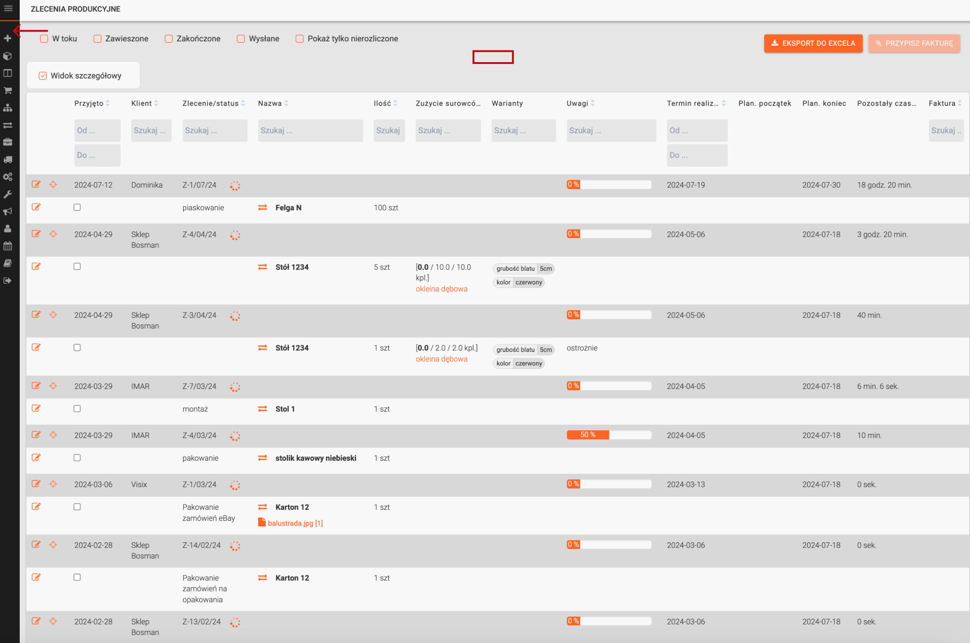Click the Nazwa search input field
The image size is (970, 643).
[x=310, y=130]
